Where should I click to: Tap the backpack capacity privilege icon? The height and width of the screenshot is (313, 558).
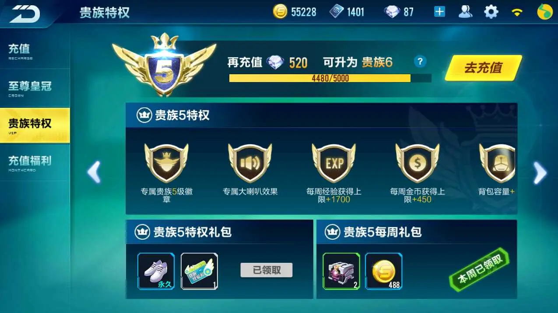coord(497,163)
